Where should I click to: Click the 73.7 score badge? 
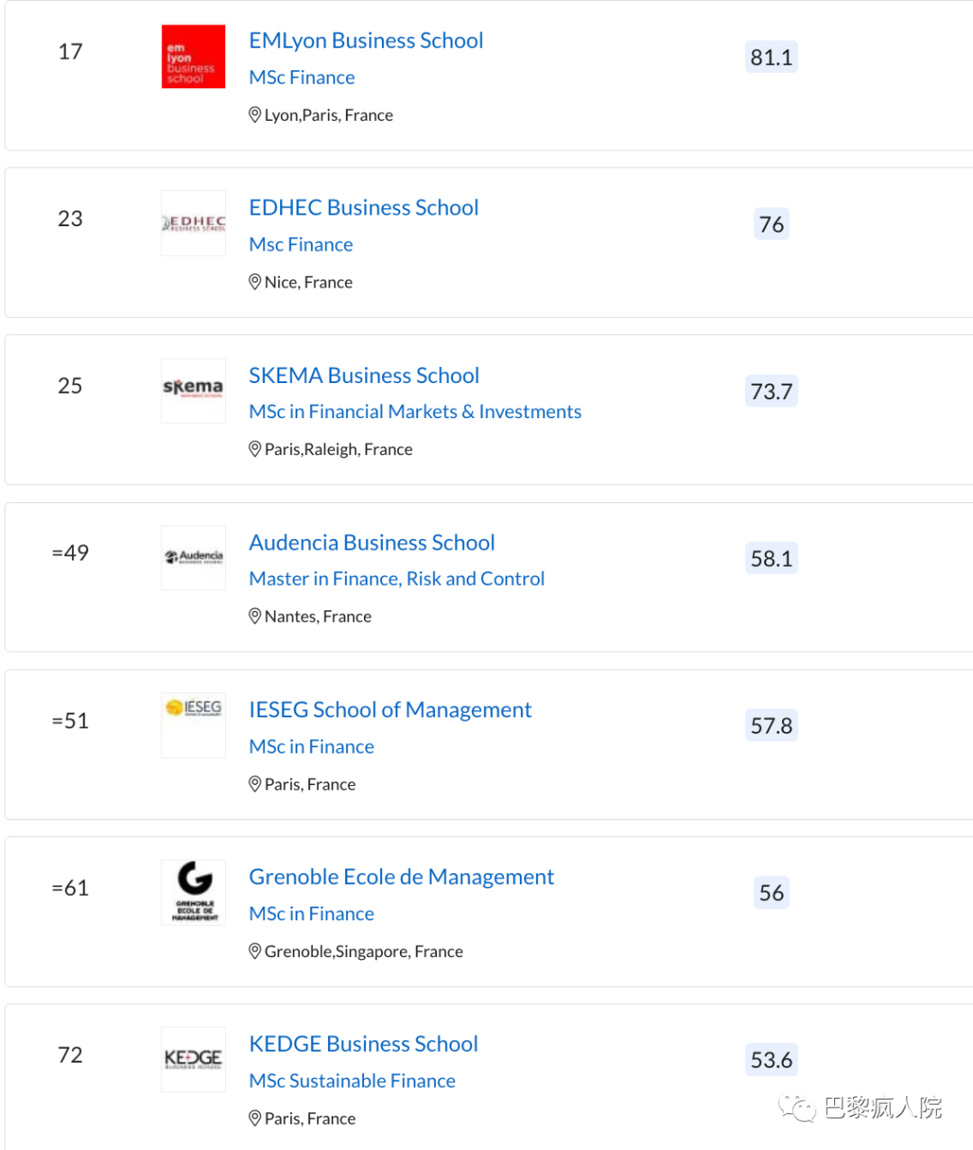pyautogui.click(x=771, y=392)
